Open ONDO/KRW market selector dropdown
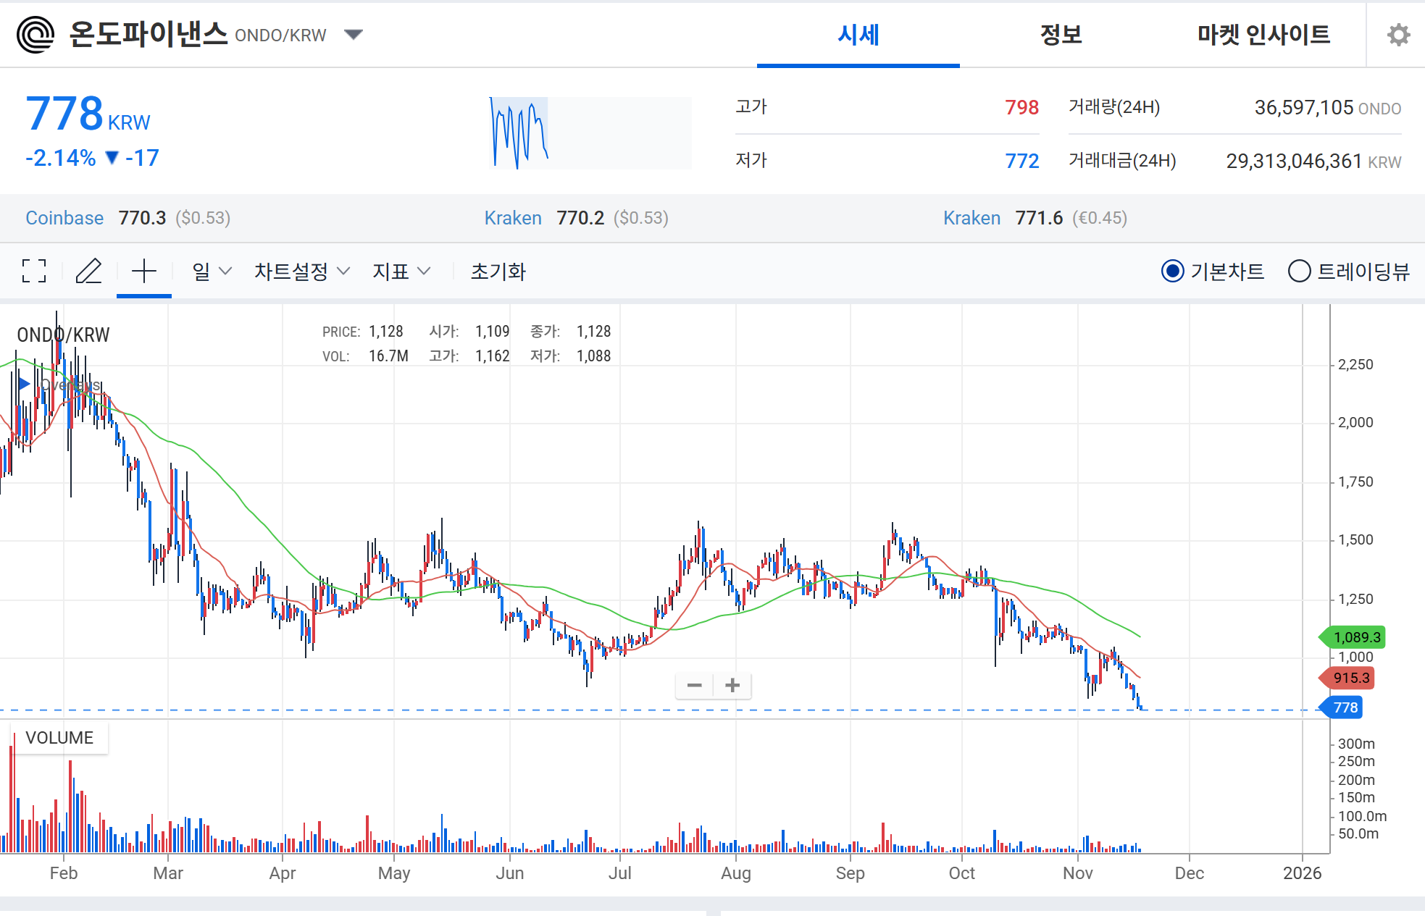 pos(353,35)
